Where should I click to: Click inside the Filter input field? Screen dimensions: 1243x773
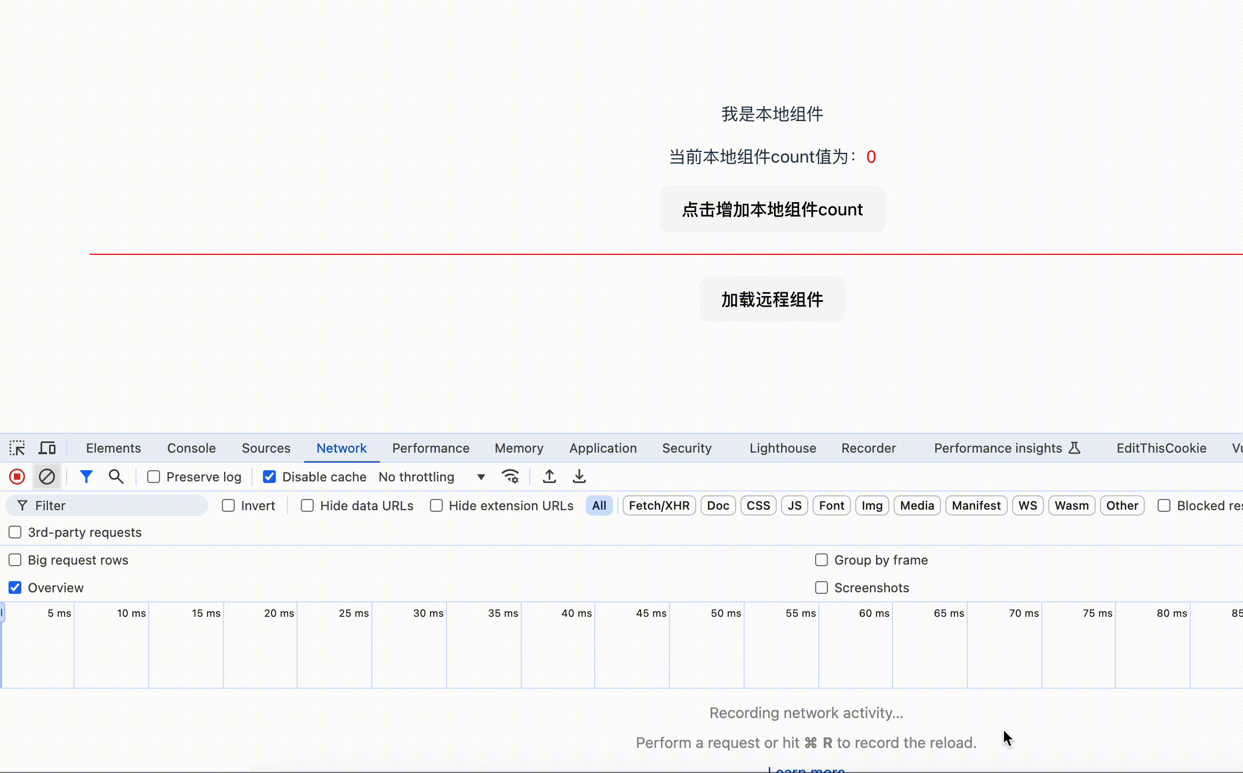(x=107, y=505)
